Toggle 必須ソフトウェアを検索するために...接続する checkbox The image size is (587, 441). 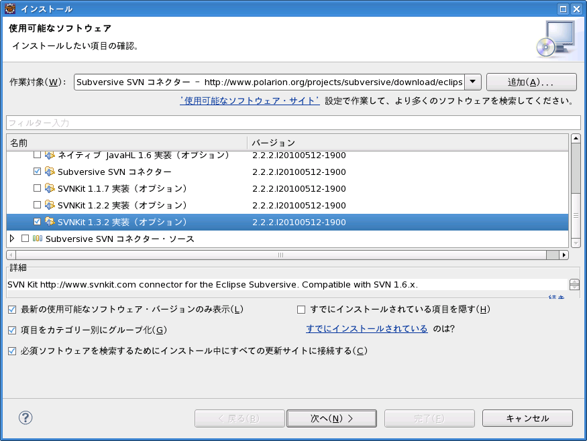[12, 351]
